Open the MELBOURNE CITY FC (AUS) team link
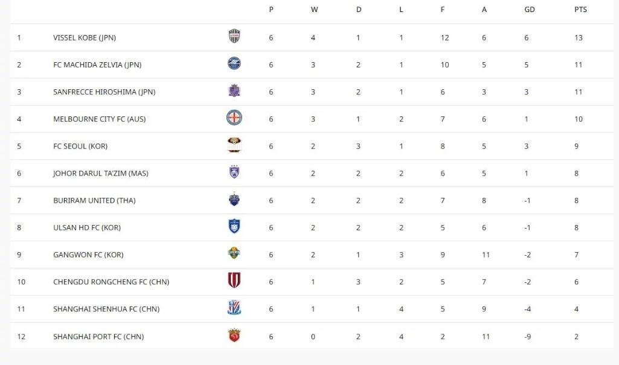Image resolution: width=619 pixels, height=365 pixels. click(x=99, y=119)
